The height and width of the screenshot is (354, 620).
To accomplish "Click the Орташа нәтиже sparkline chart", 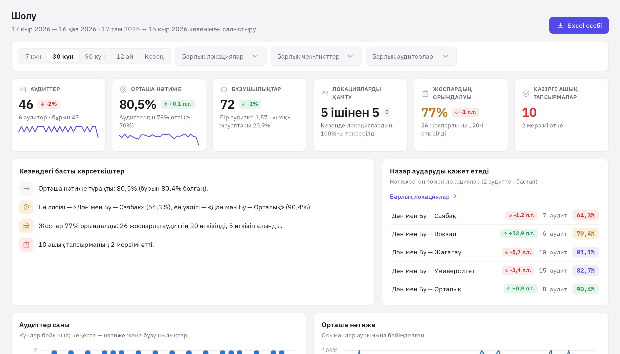I will 159,139.
